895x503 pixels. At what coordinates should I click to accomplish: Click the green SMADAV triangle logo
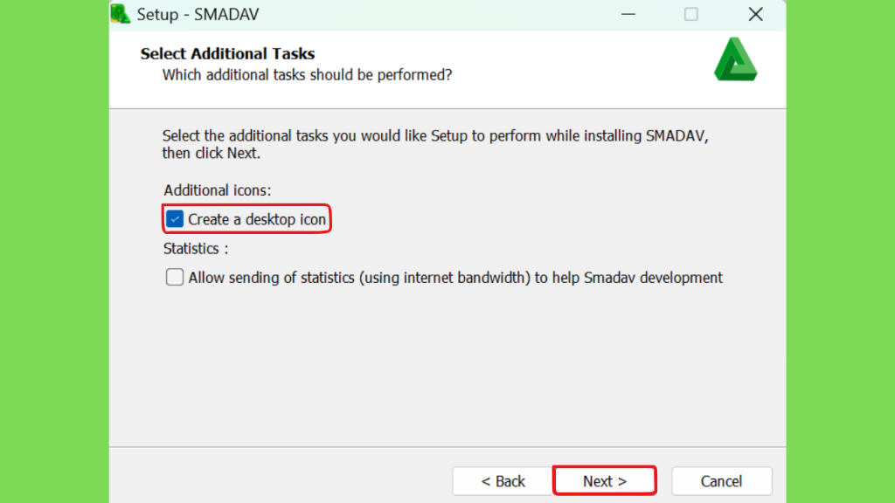pos(735,59)
